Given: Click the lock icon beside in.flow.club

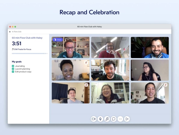Looking at the screenshot, I should [10, 32].
